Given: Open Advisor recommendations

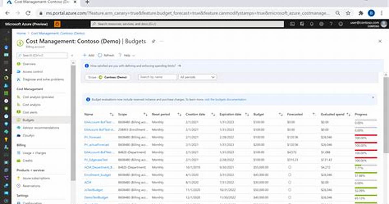Looking at the screenshot, I should [41, 128].
